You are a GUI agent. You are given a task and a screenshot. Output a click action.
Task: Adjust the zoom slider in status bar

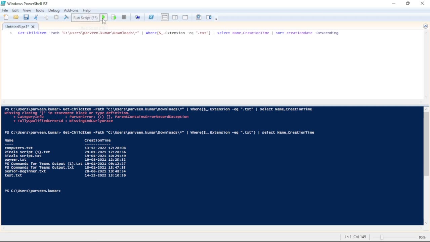(x=382, y=237)
